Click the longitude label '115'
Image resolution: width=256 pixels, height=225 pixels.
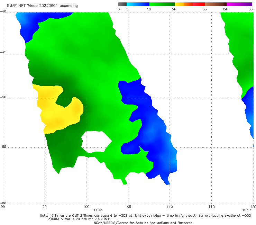tap(212, 207)
